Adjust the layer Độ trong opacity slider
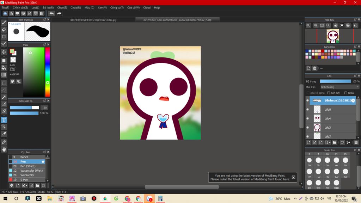 [x=335, y=81]
